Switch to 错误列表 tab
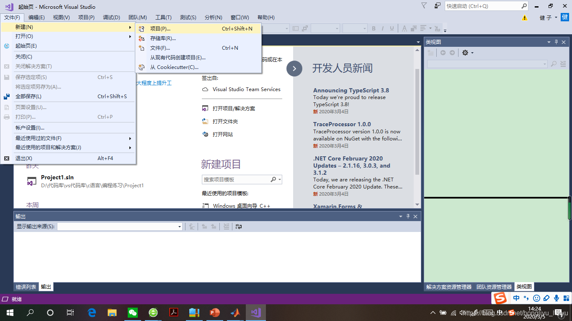Screen dimensions: 572x321 pos(26,287)
